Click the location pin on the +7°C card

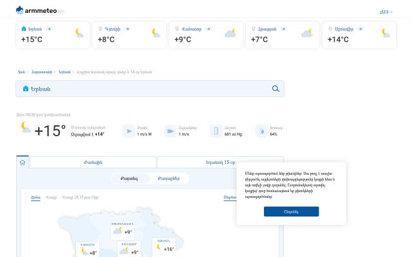pyautogui.click(x=253, y=28)
